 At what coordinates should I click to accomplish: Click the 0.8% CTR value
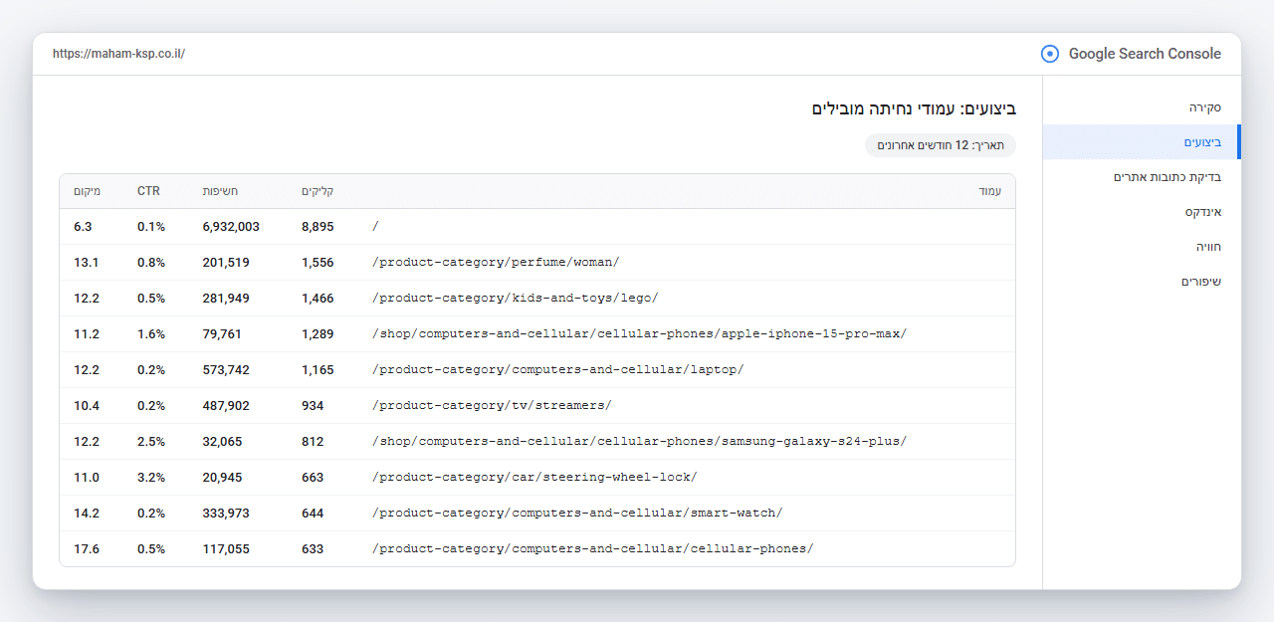tap(151, 263)
